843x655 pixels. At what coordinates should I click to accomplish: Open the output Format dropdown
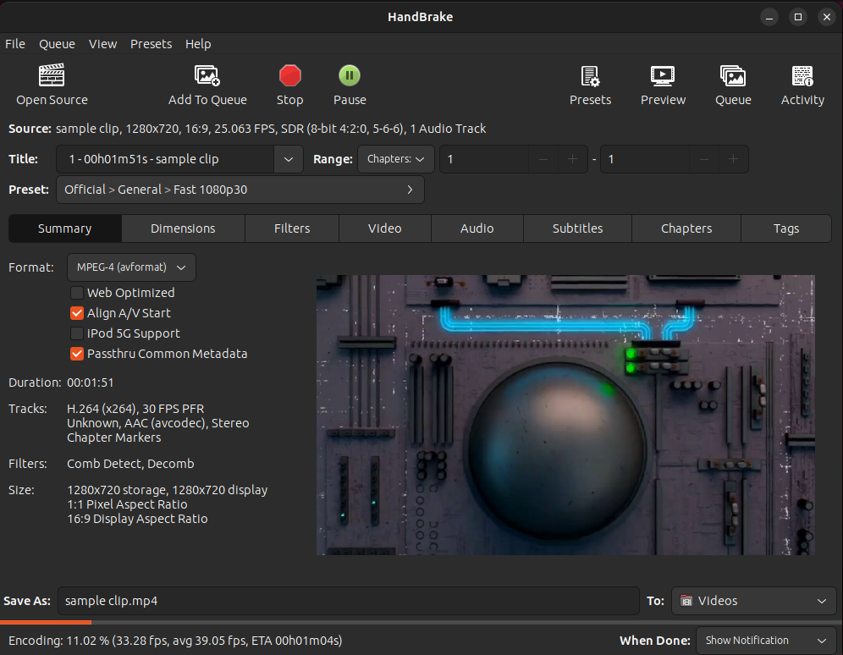coord(131,267)
